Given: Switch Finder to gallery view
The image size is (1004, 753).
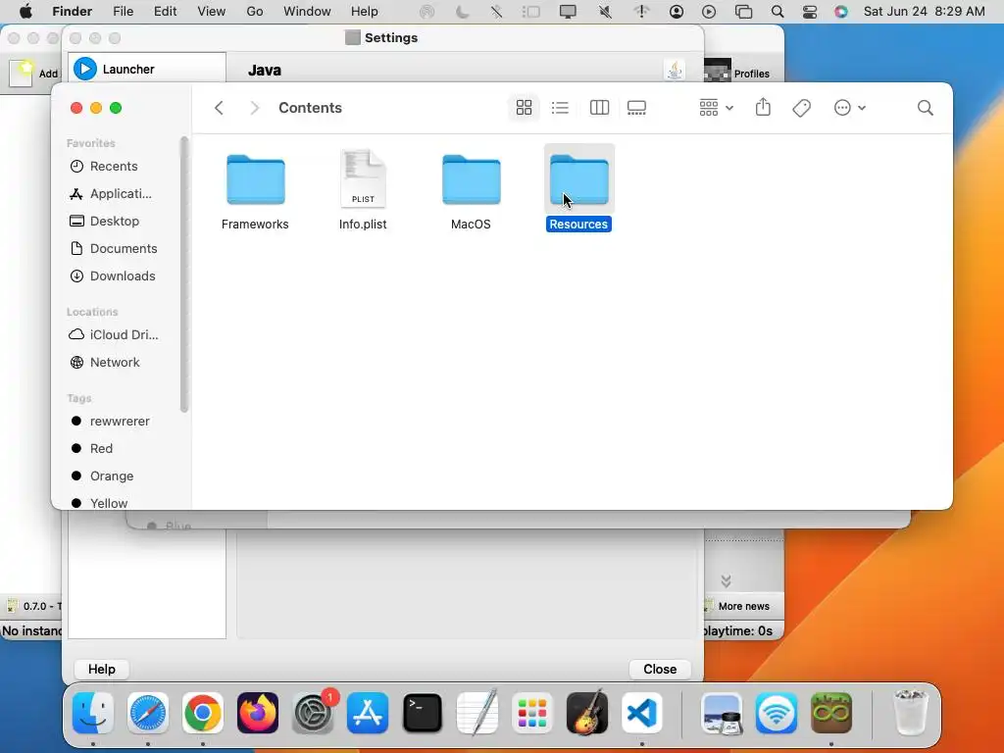Looking at the screenshot, I should coord(636,108).
